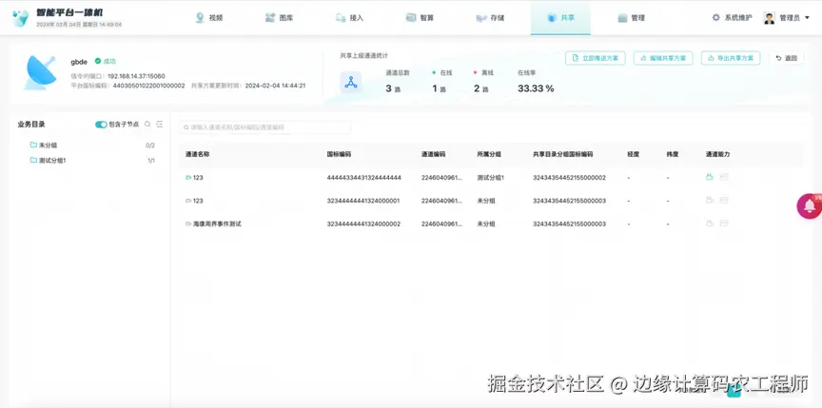The image size is (822, 408).
Task: Open the red notification bell
Action: (x=810, y=205)
